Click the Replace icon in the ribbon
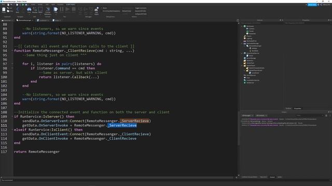332x186 pixels. [35, 9]
